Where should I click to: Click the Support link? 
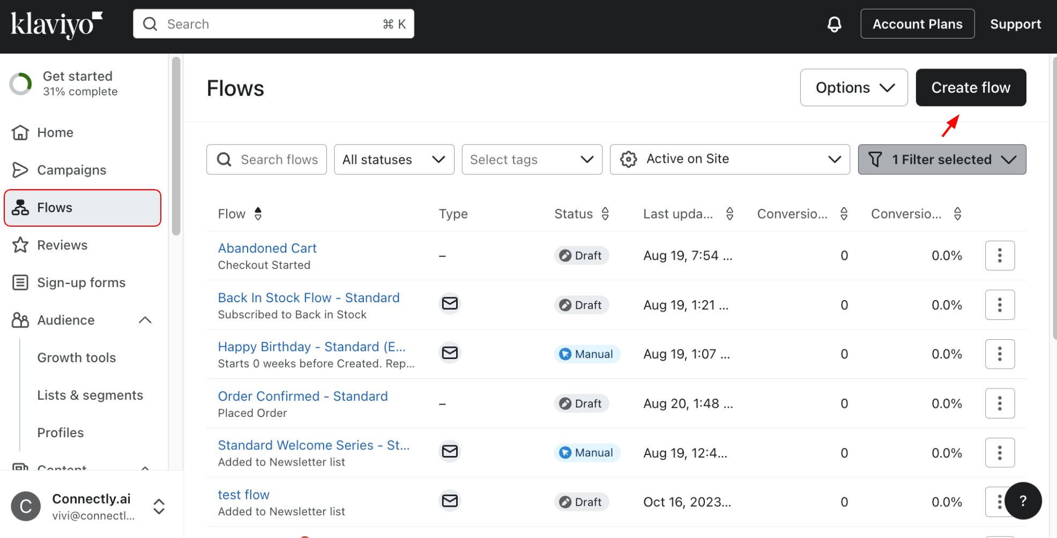[x=1015, y=24]
